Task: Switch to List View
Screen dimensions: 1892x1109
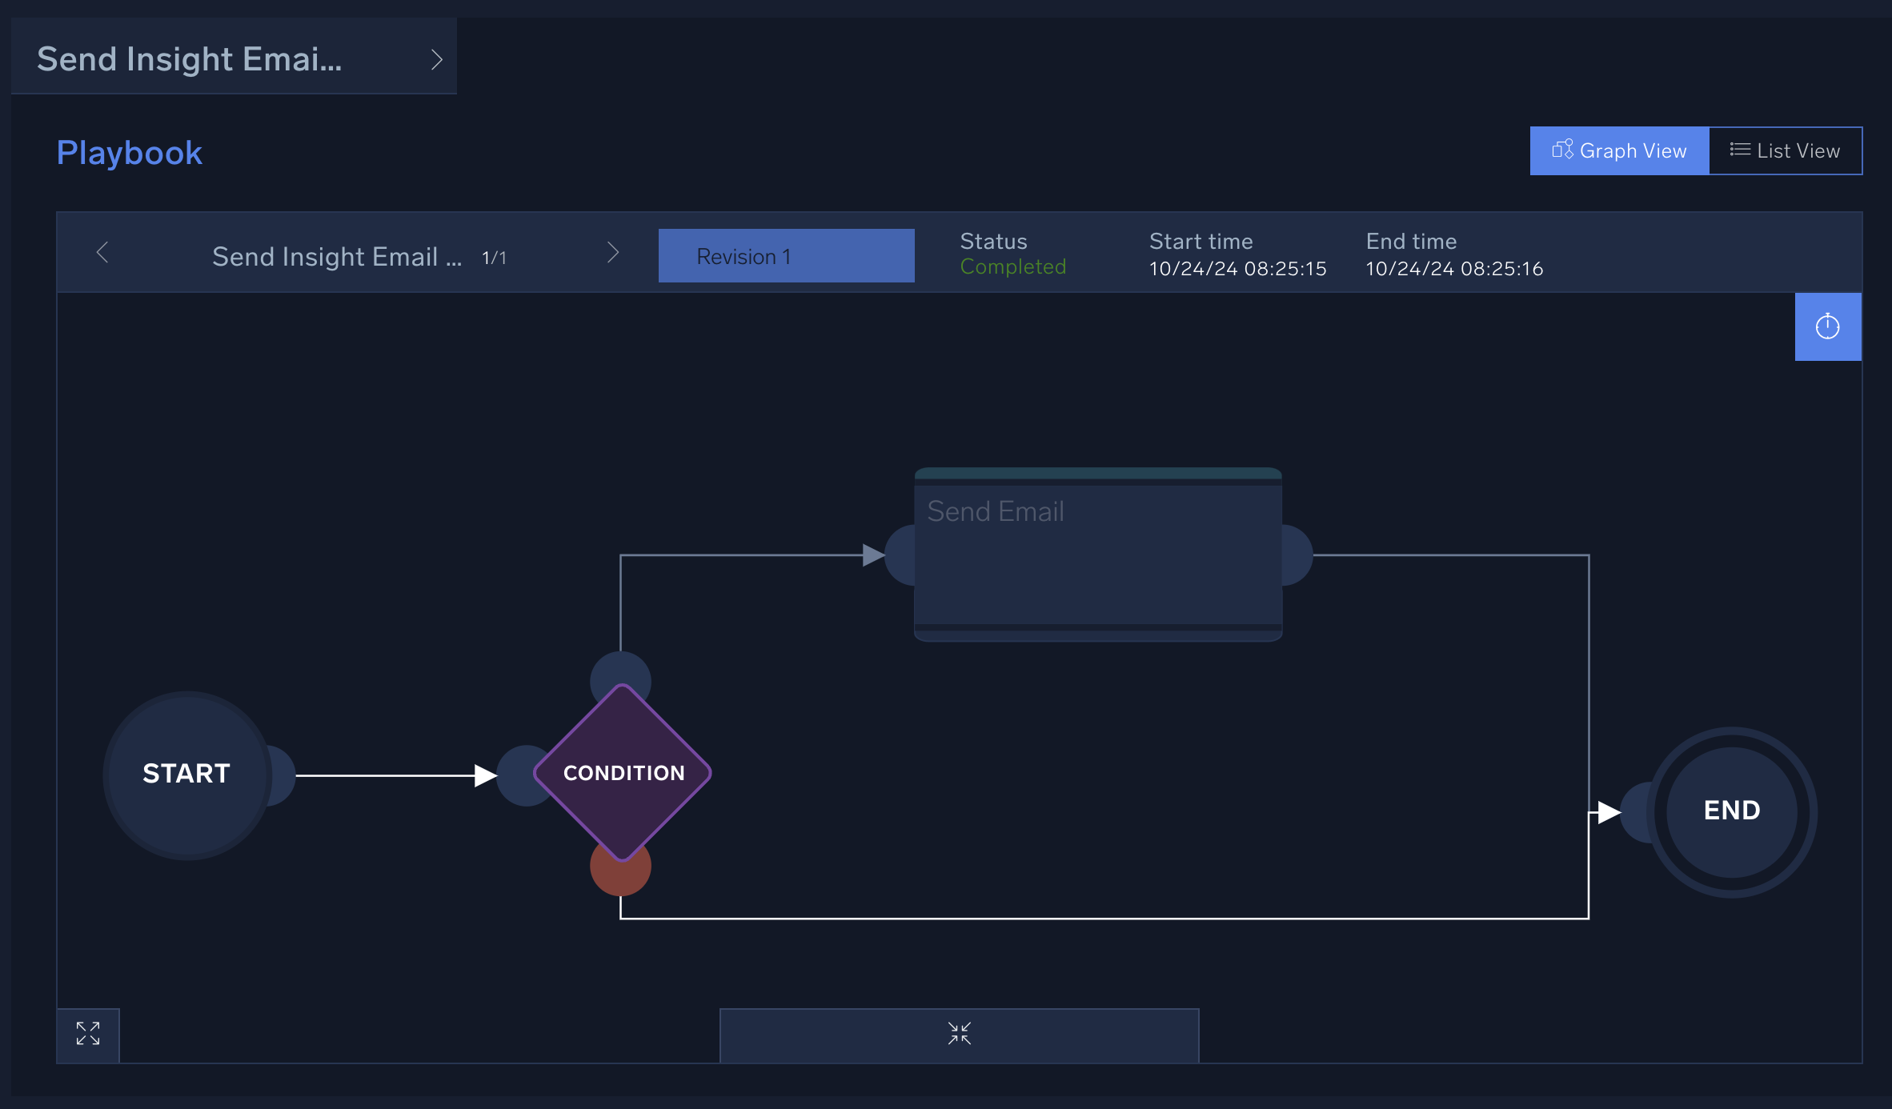Action: 1786,151
